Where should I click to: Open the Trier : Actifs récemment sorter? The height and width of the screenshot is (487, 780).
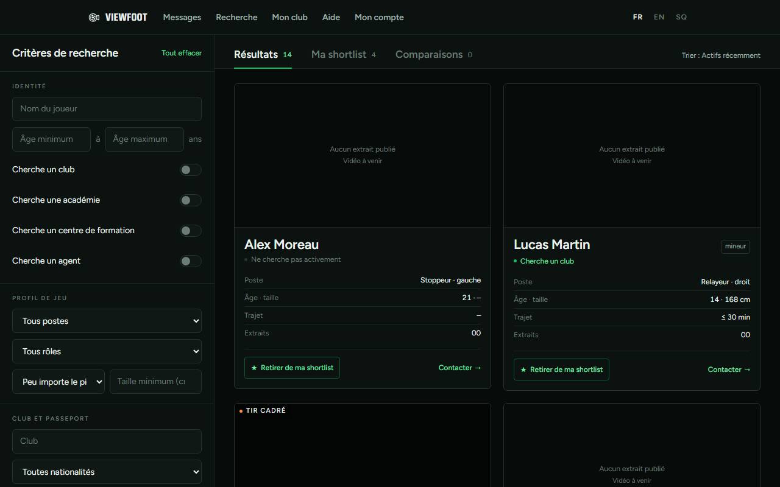pyautogui.click(x=721, y=55)
